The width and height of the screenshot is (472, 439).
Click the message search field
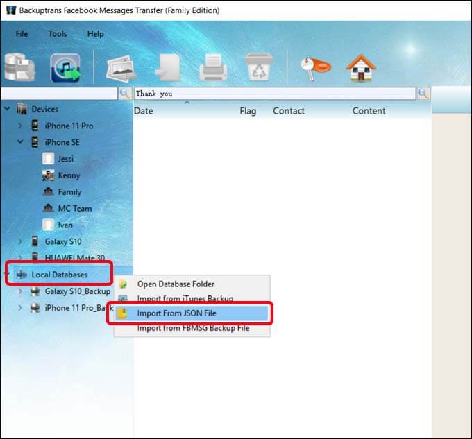274,94
